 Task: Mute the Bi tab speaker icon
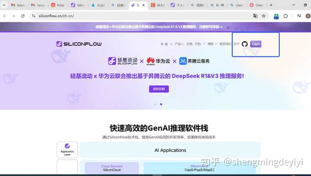click(x=222, y=5)
